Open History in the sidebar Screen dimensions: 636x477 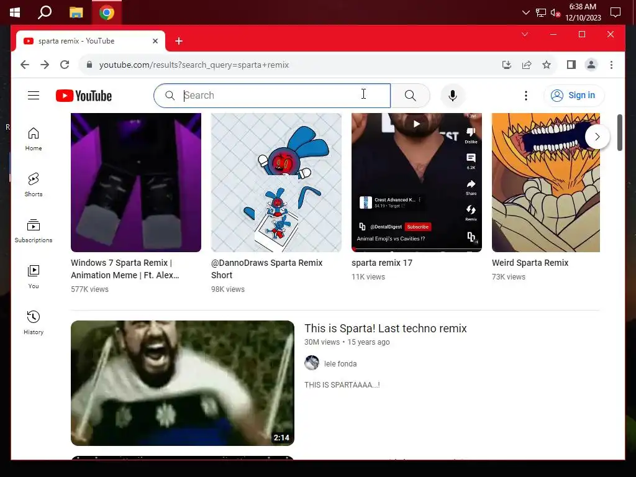tap(34, 322)
